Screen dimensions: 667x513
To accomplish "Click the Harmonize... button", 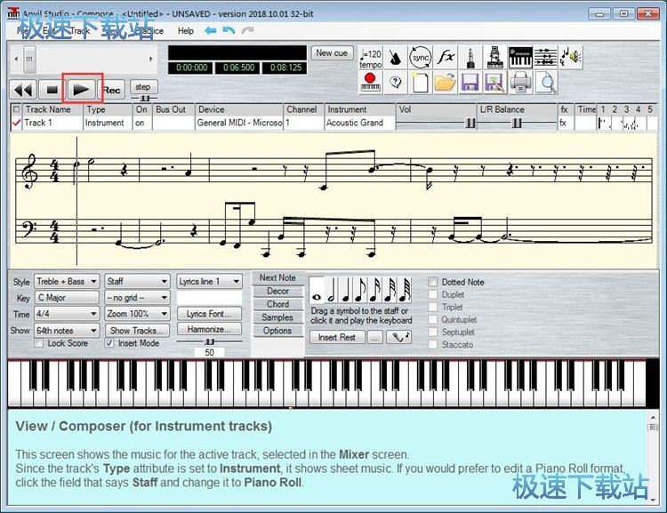I will click(209, 329).
